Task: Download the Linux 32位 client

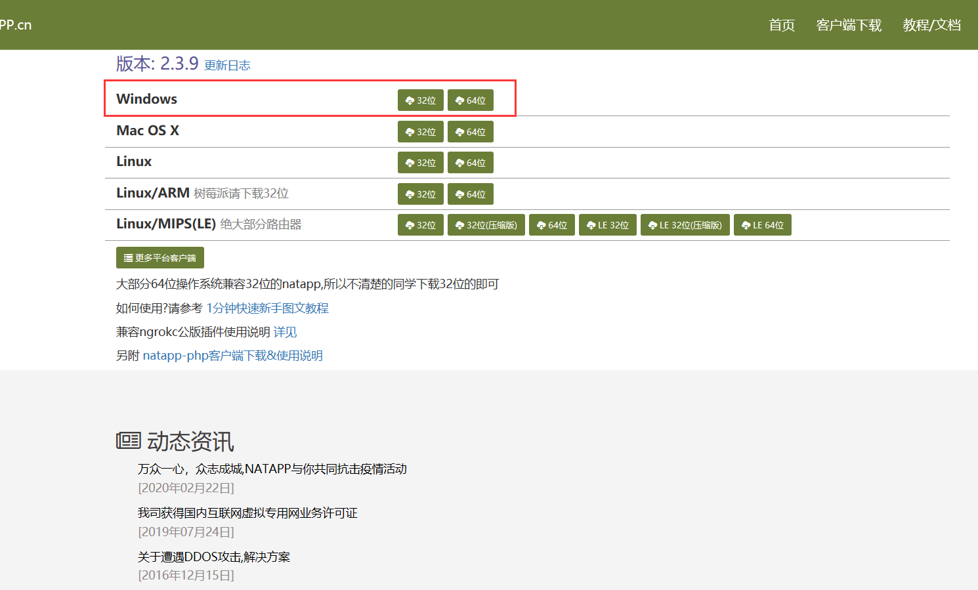Action: click(420, 162)
